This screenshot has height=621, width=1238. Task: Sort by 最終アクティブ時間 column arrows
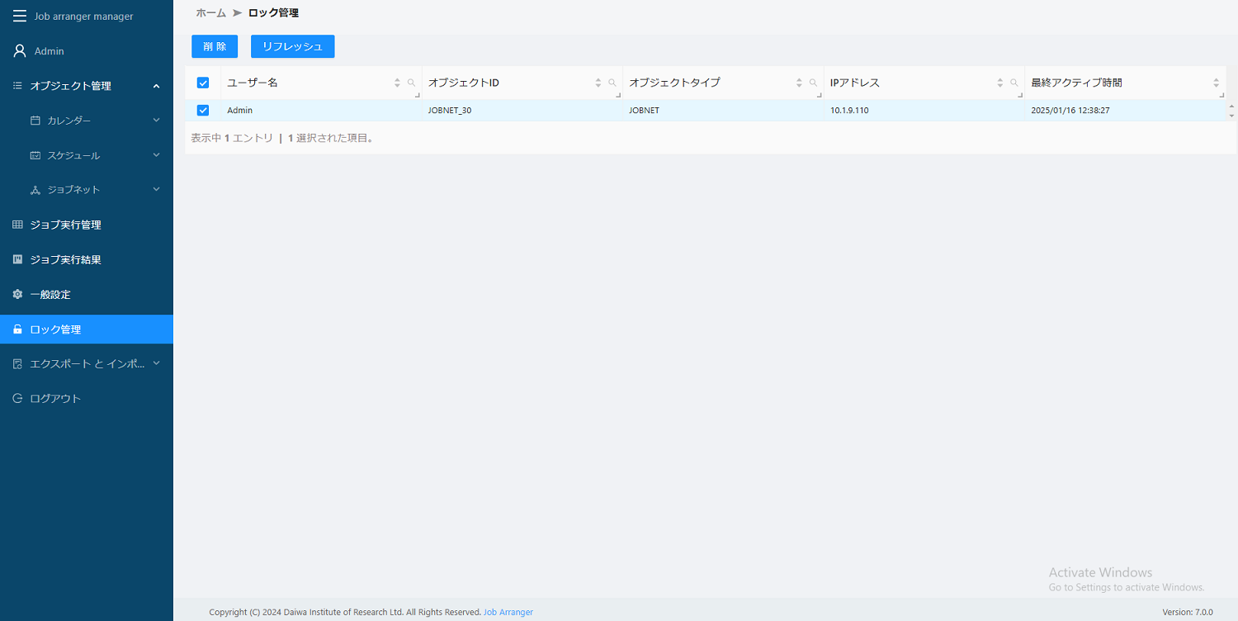click(x=1216, y=83)
